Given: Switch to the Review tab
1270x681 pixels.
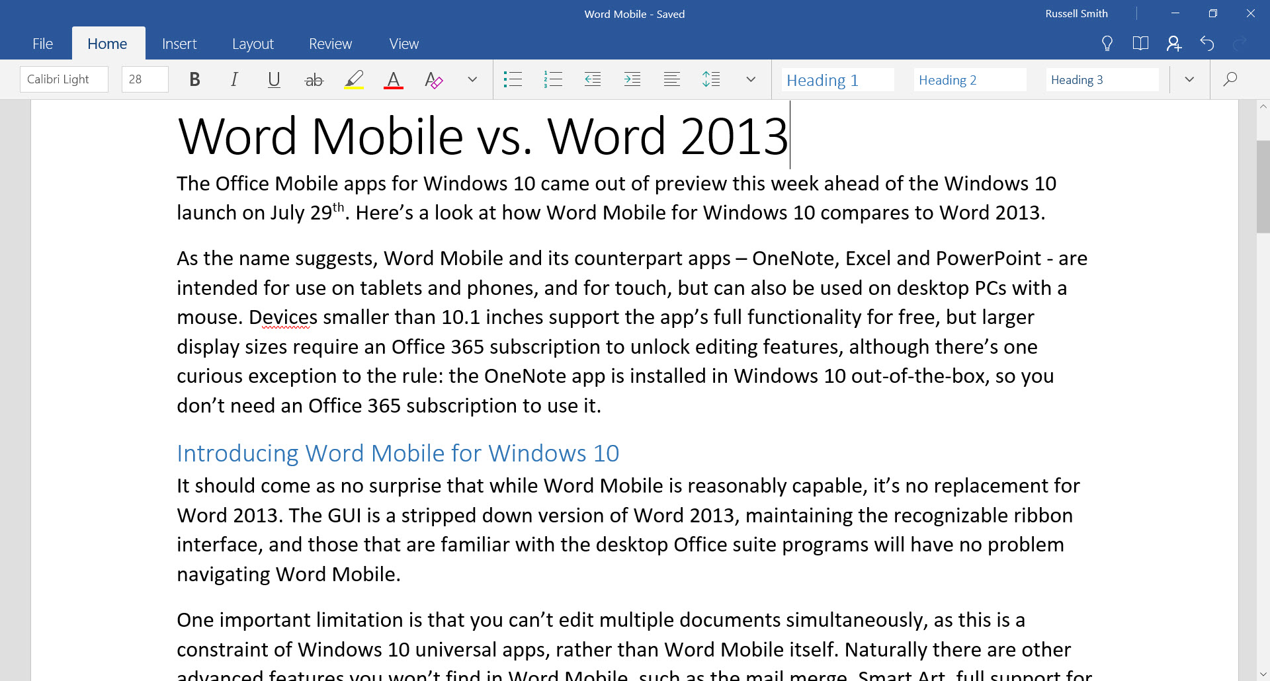Looking at the screenshot, I should tap(330, 44).
